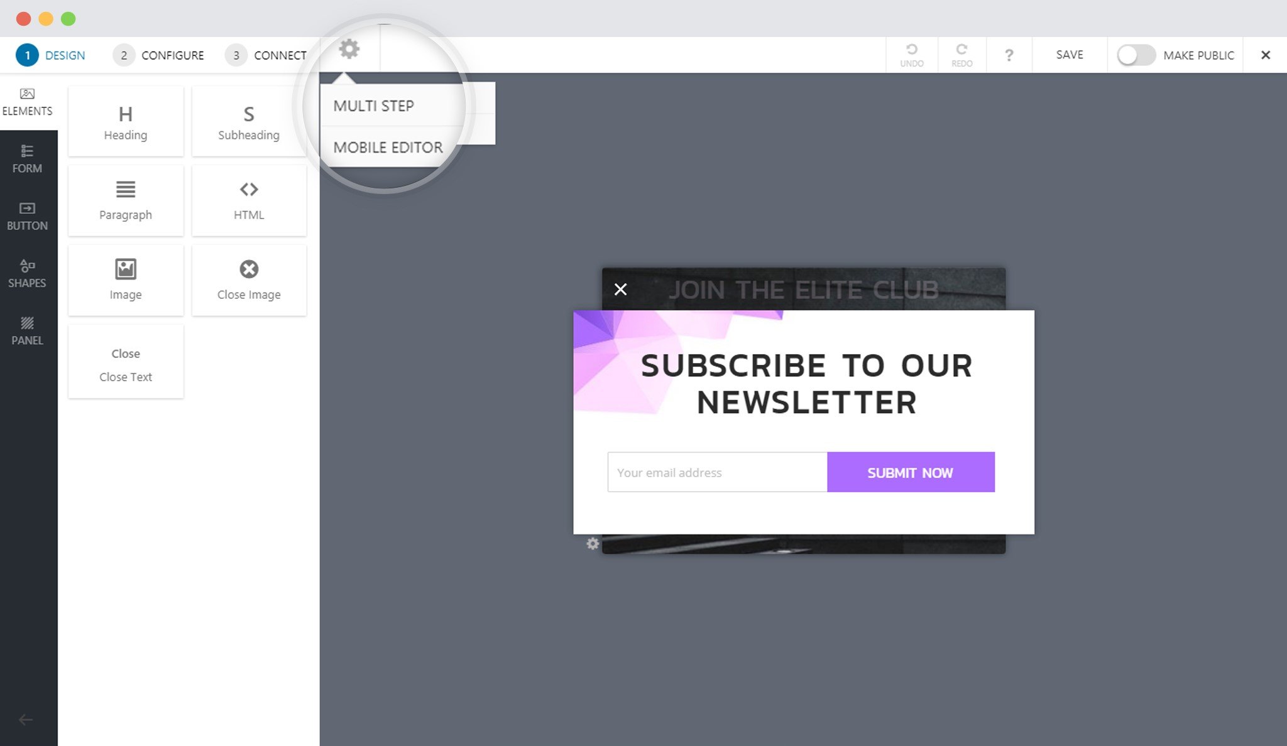
Task: Toggle the Make Public switch
Action: tap(1136, 55)
